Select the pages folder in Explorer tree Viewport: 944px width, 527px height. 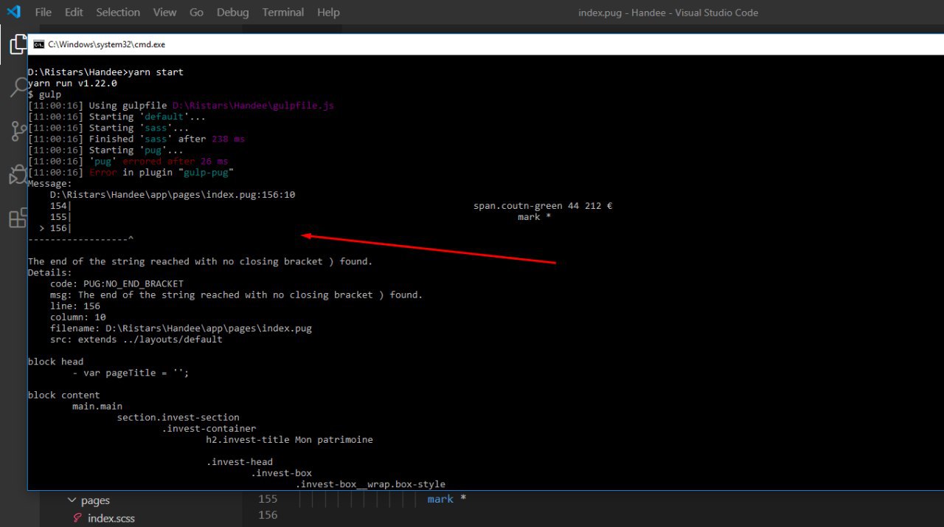[95, 500]
